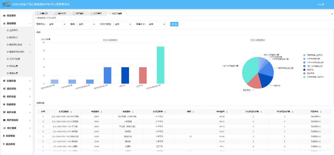
Task: Switch to the 运营信息 tab
Action: pyautogui.click(x=44, y=13)
